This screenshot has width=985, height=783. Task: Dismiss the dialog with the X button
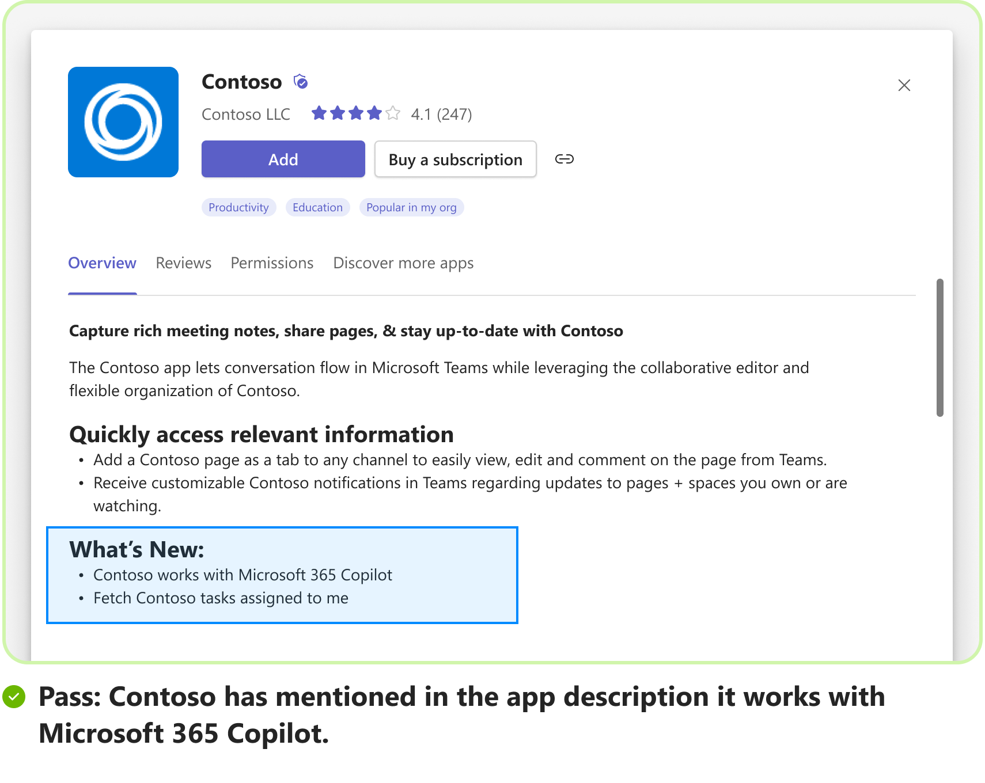coord(904,85)
